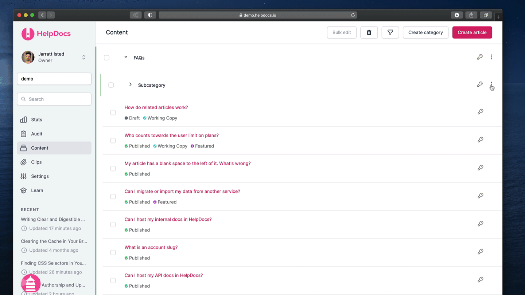Click the Safari address bar showing demo.helpdocs.io

[257, 15]
